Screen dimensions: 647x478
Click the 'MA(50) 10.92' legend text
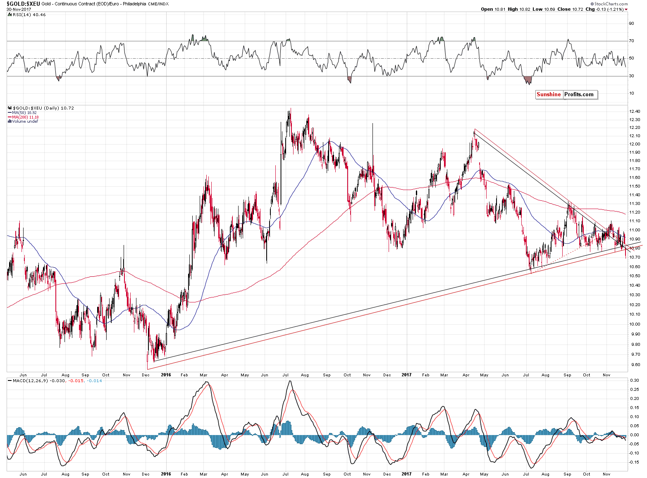[24, 112]
